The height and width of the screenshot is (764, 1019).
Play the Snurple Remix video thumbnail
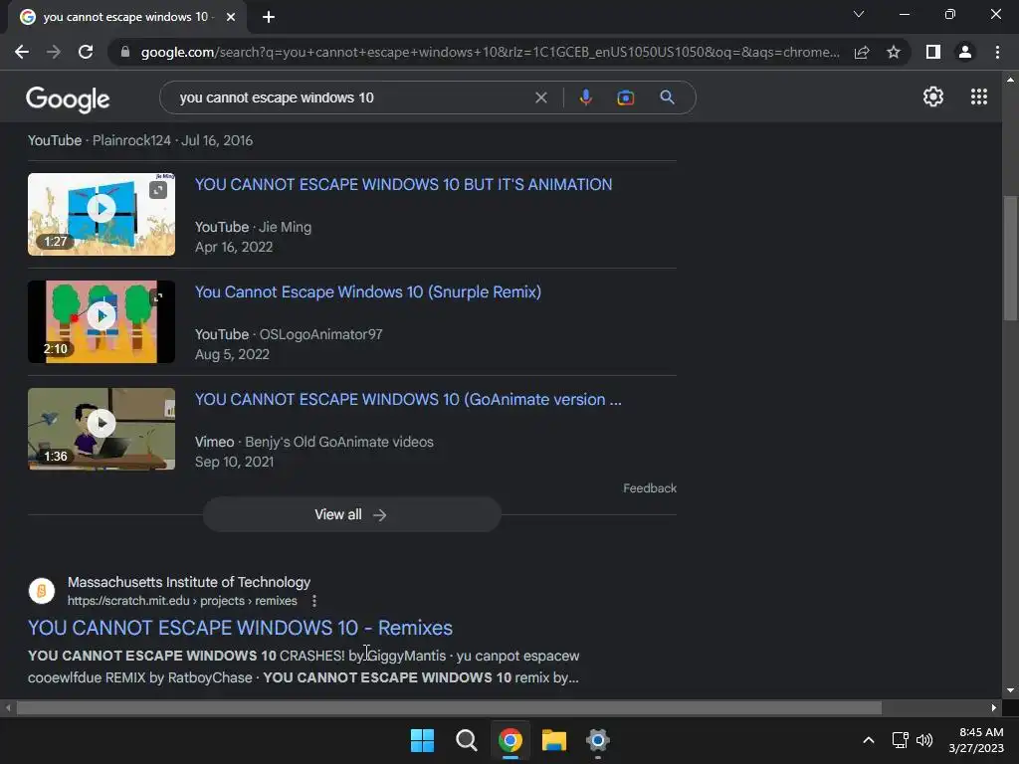pyautogui.click(x=102, y=321)
